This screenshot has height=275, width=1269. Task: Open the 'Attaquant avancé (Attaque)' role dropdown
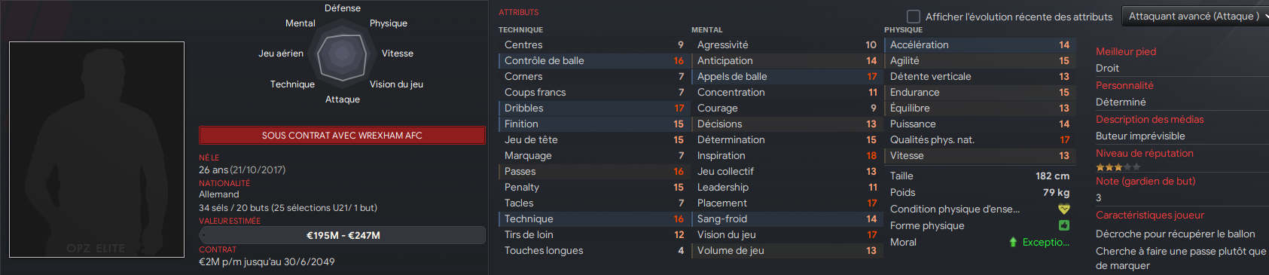1194,16
